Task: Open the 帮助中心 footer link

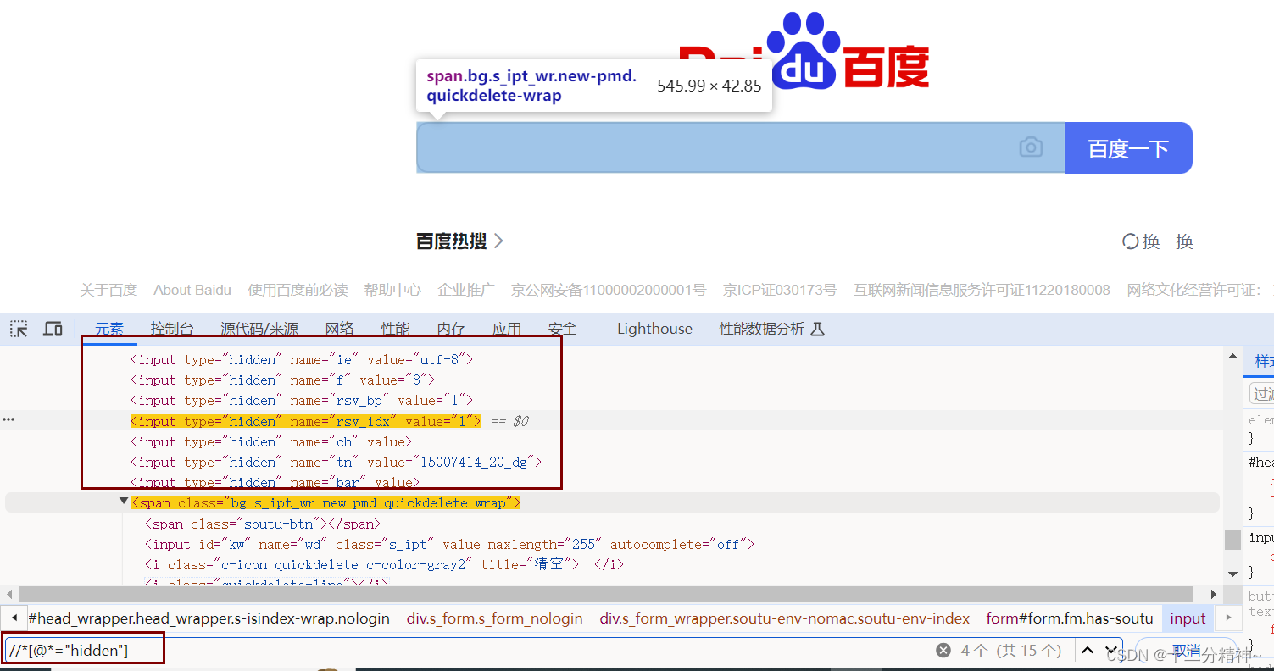Action: pyautogui.click(x=392, y=290)
